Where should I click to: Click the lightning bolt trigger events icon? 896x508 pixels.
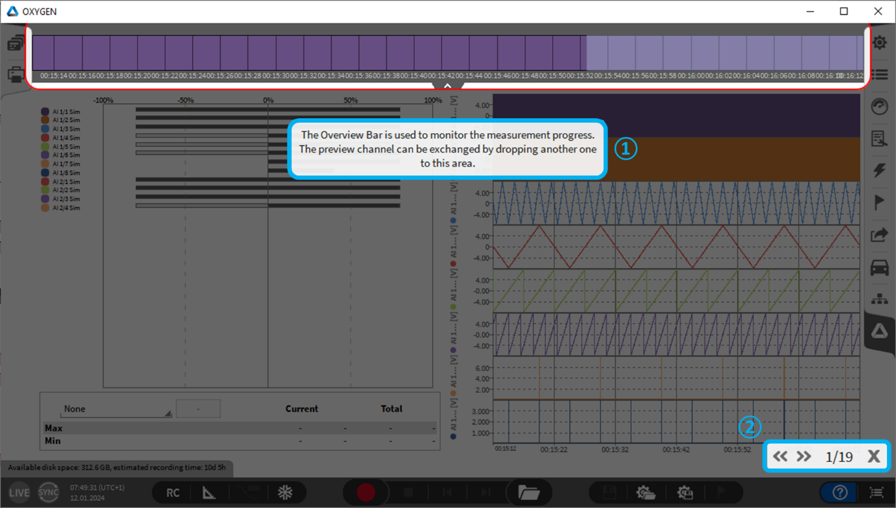click(880, 171)
